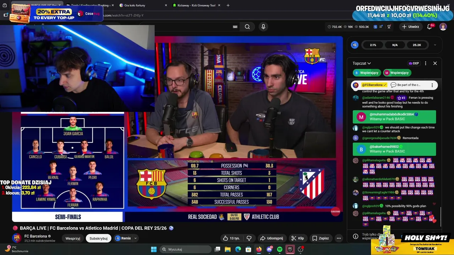Click the Wesprzyj join button
Image resolution: width=454 pixels, height=255 pixels.
[73, 238]
